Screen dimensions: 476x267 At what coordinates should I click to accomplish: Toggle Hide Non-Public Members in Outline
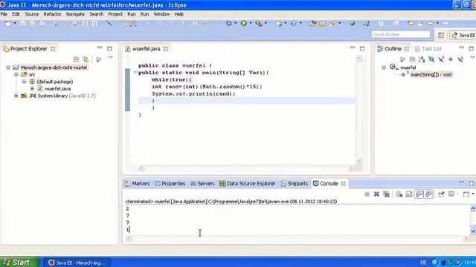pos(451,59)
